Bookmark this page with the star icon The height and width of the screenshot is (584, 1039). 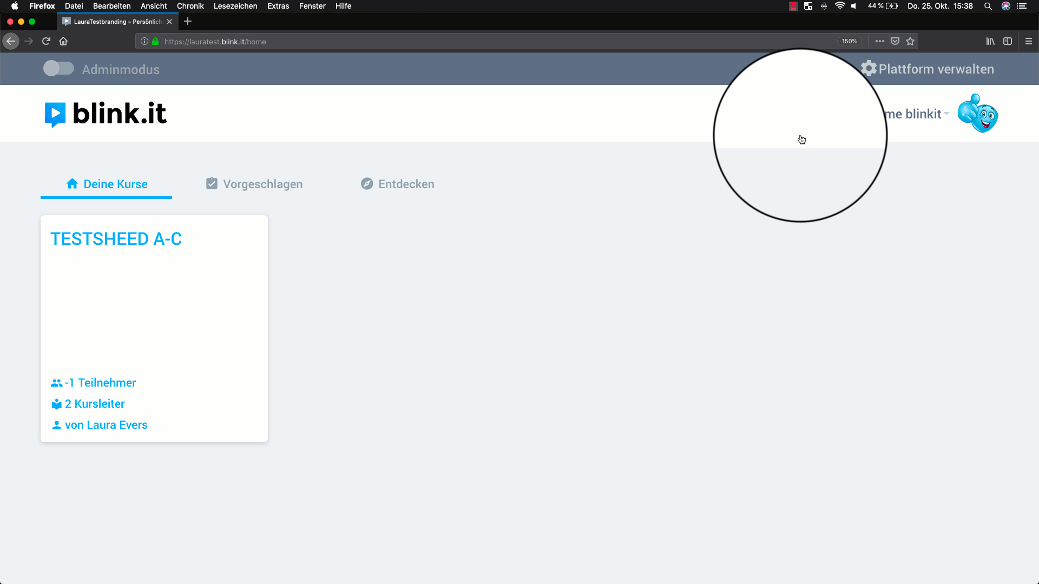(910, 41)
